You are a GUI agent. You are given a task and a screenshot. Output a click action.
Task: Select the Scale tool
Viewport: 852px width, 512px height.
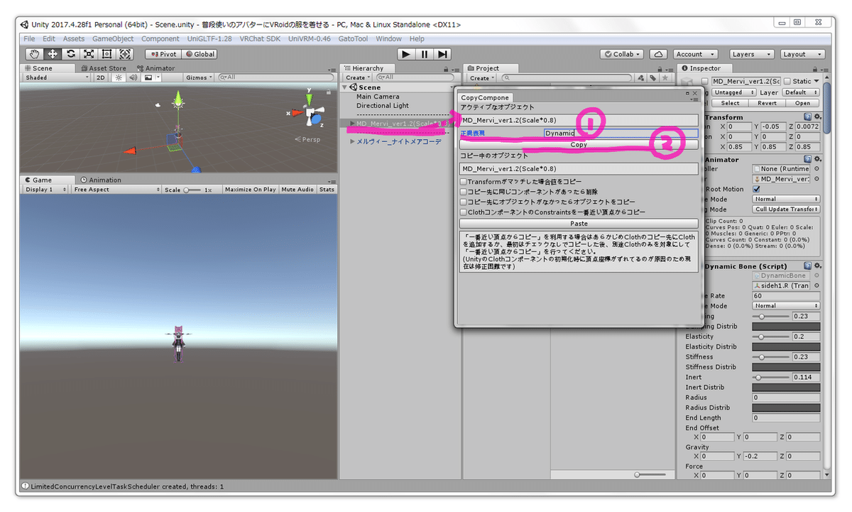(x=89, y=54)
